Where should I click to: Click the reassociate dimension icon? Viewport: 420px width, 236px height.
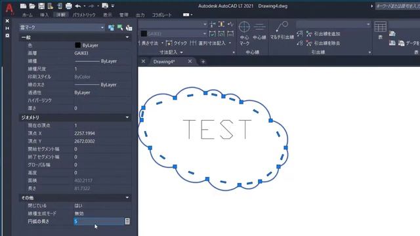click(x=230, y=33)
